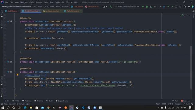Screen dimensions: 195x110
Task: Open the UTF-8 encoding selector
Action: tap(170, 104)
